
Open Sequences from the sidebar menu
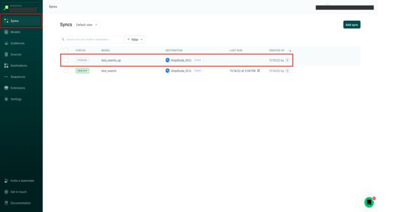coord(18,77)
